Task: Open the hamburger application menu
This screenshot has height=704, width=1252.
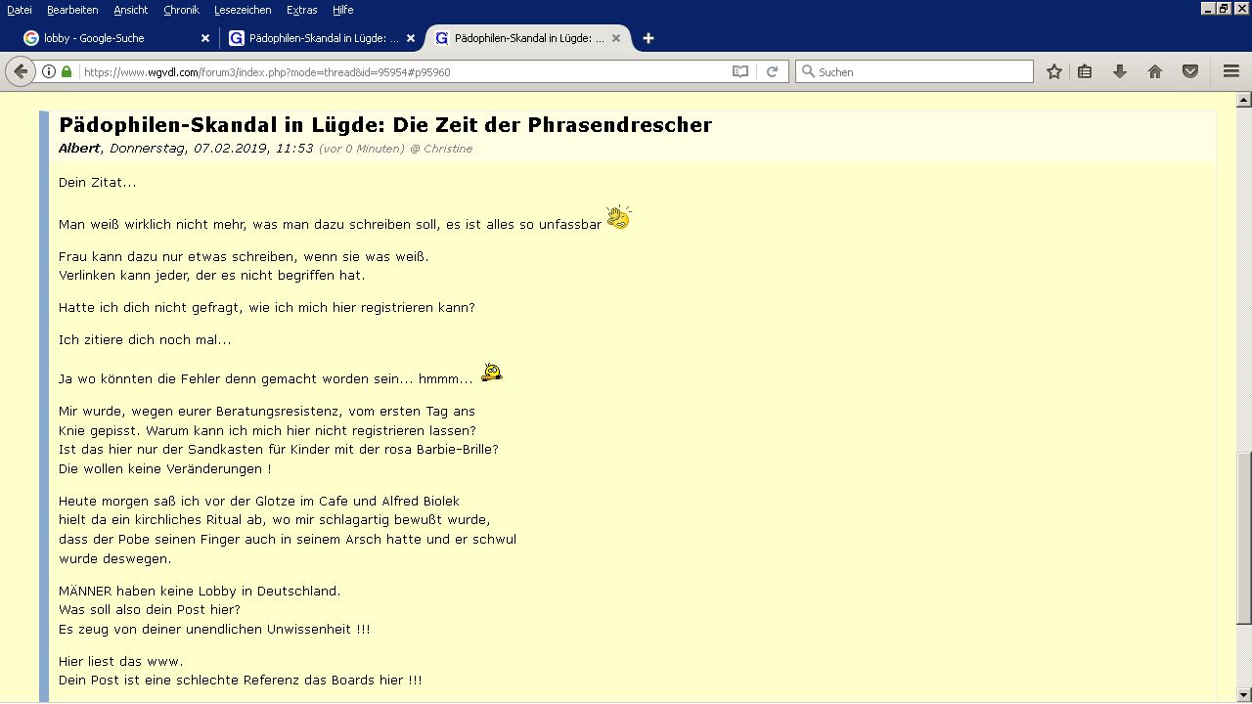Action: pyautogui.click(x=1231, y=71)
